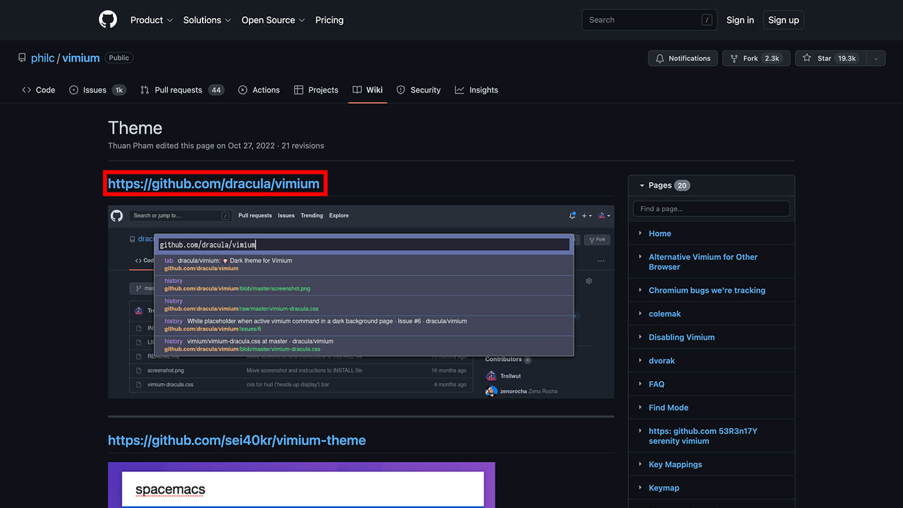Open the Solutions dropdown menu

coord(207,20)
